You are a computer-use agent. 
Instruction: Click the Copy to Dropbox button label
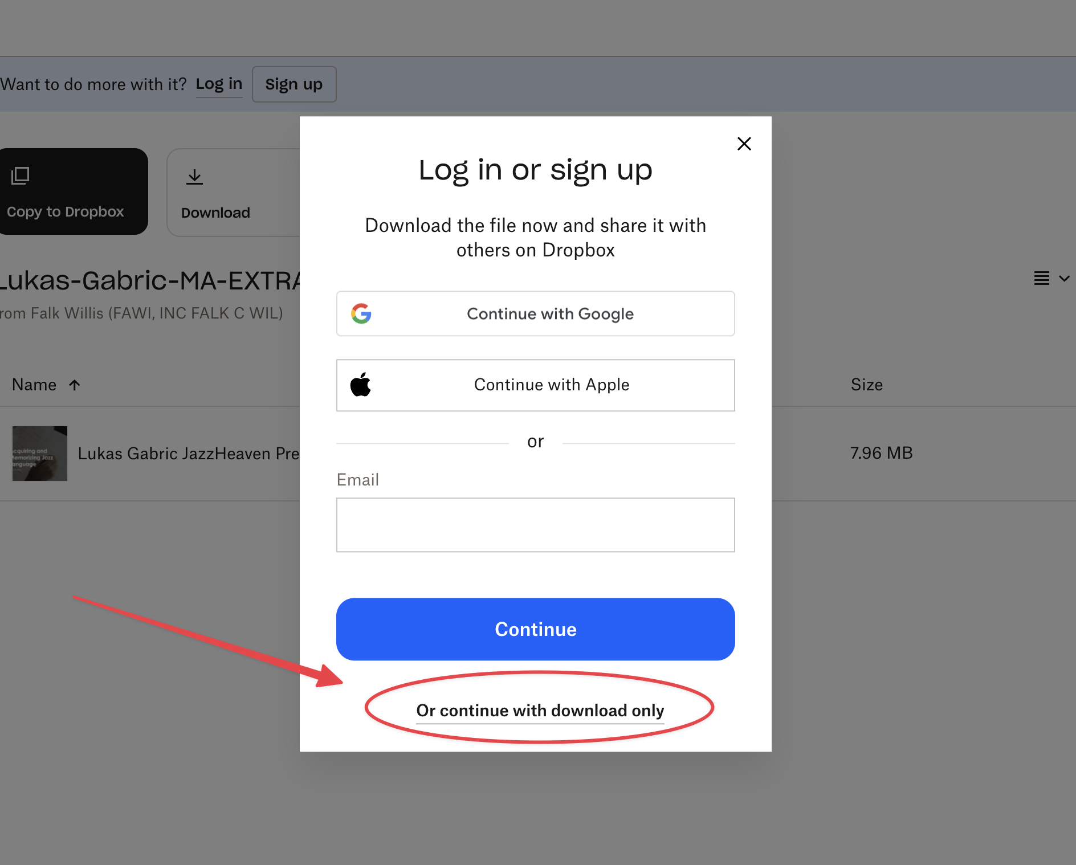pyautogui.click(x=65, y=211)
